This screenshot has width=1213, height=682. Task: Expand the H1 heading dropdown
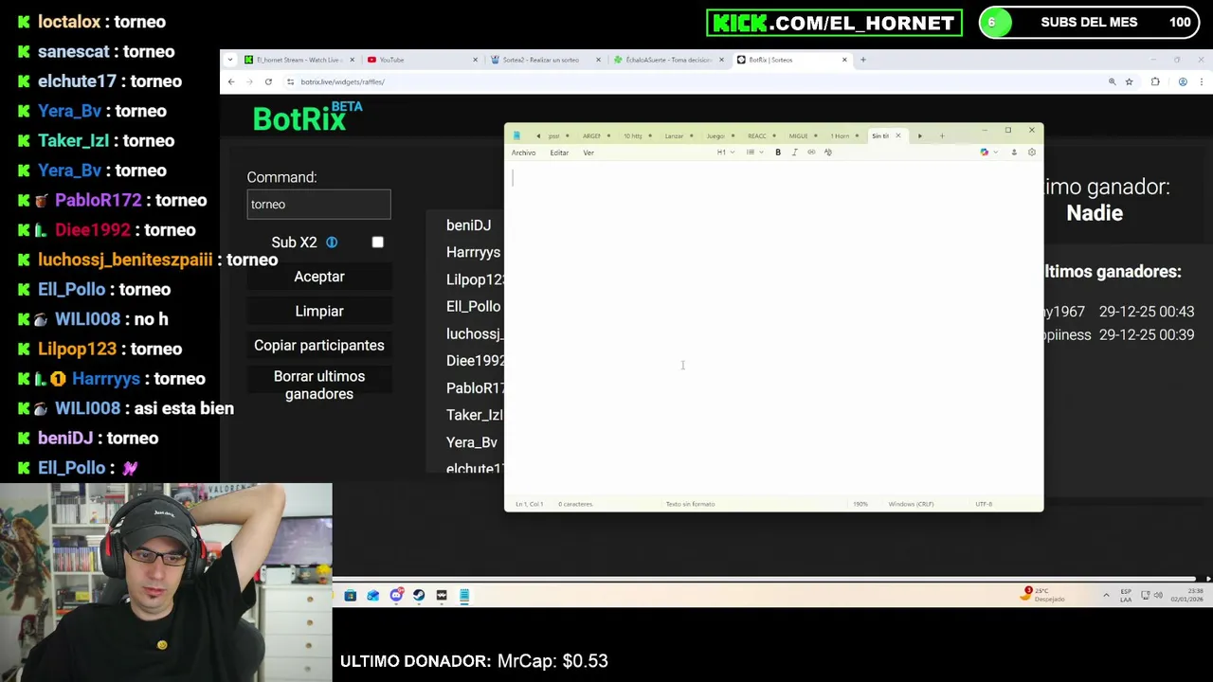point(725,153)
